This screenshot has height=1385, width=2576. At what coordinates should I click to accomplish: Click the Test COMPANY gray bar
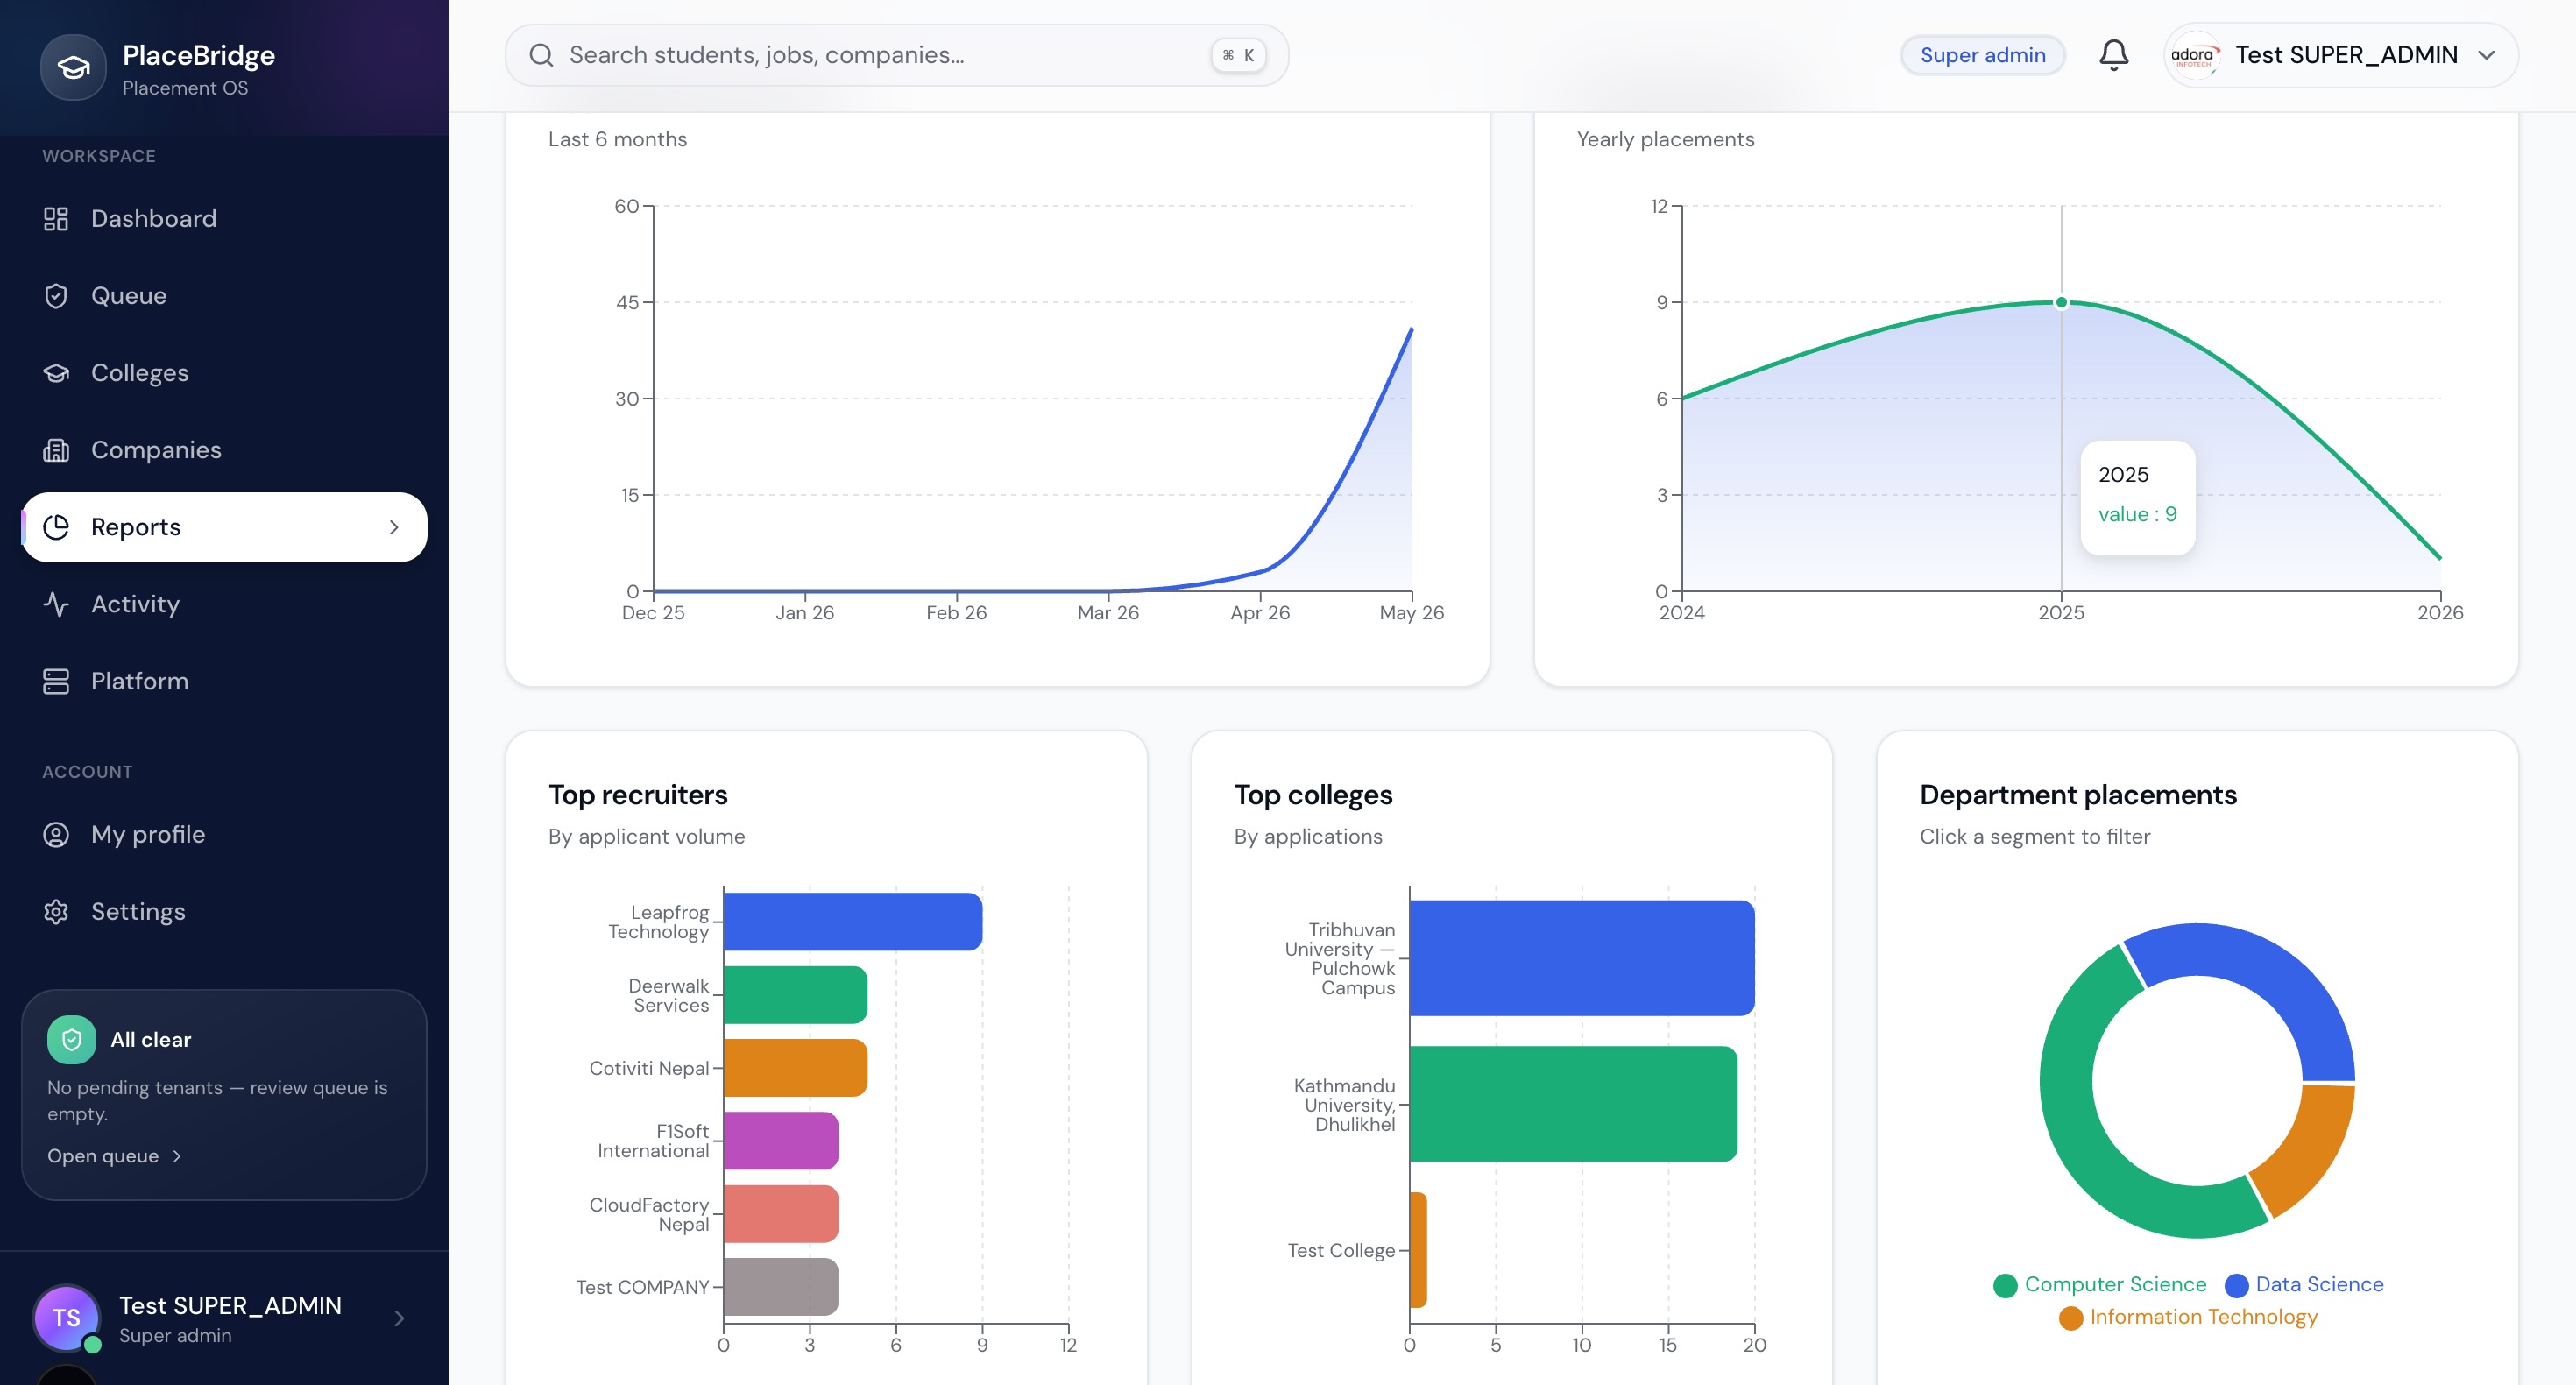click(x=781, y=1287)
